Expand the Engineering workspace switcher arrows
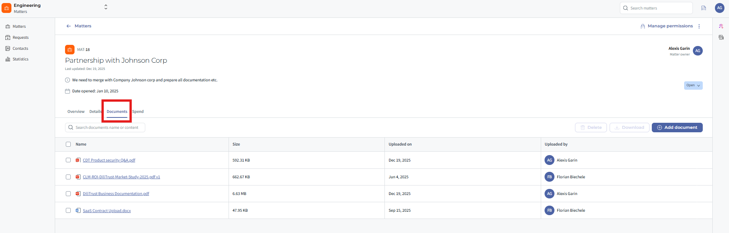The height and width of the screenshot is (233, 729). click(106, 7)
